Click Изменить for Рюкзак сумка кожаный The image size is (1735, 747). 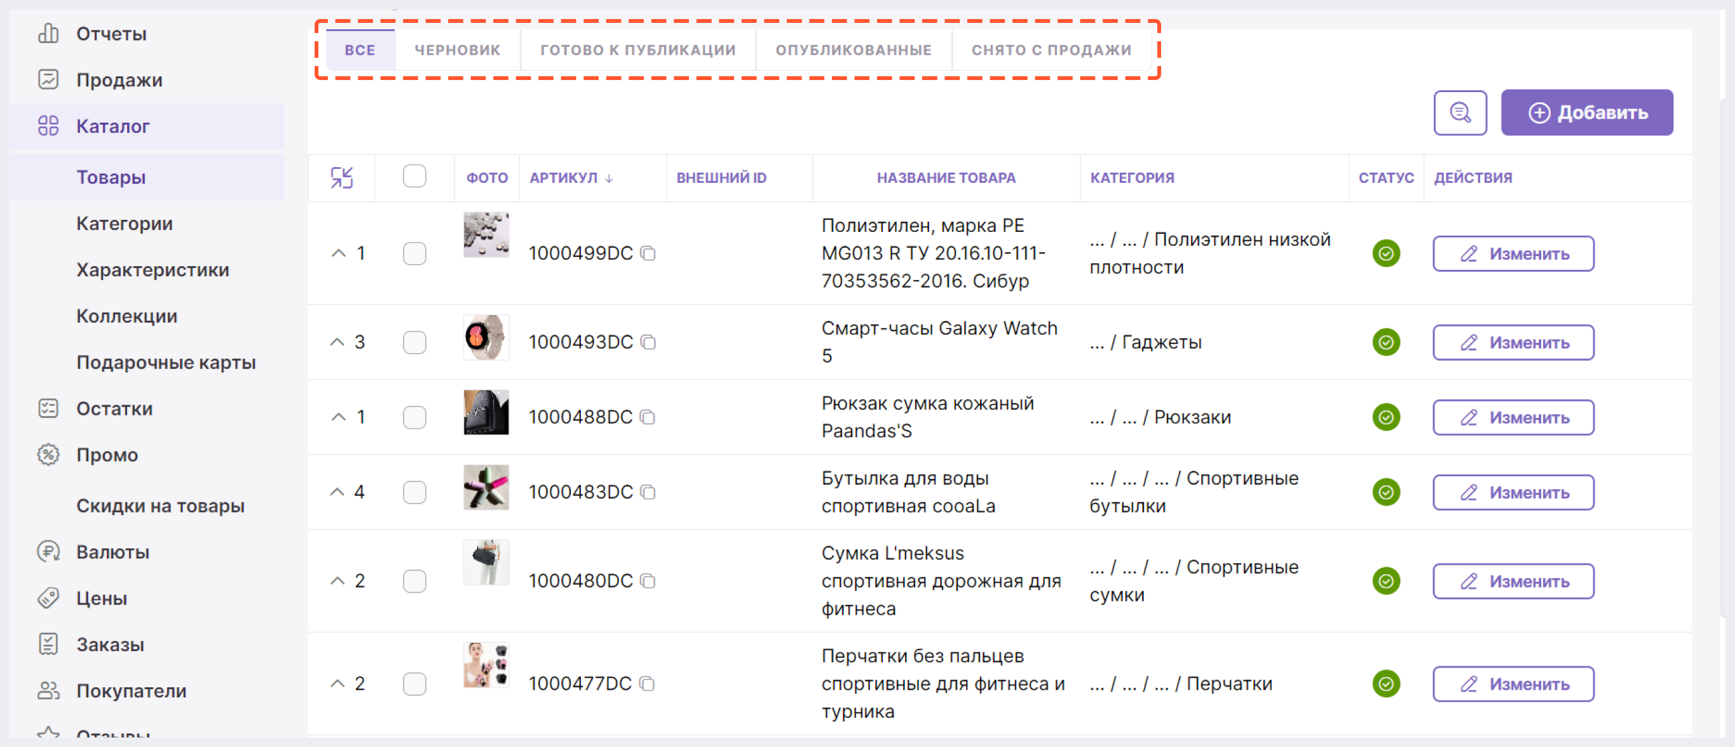tap(1513, 417)
